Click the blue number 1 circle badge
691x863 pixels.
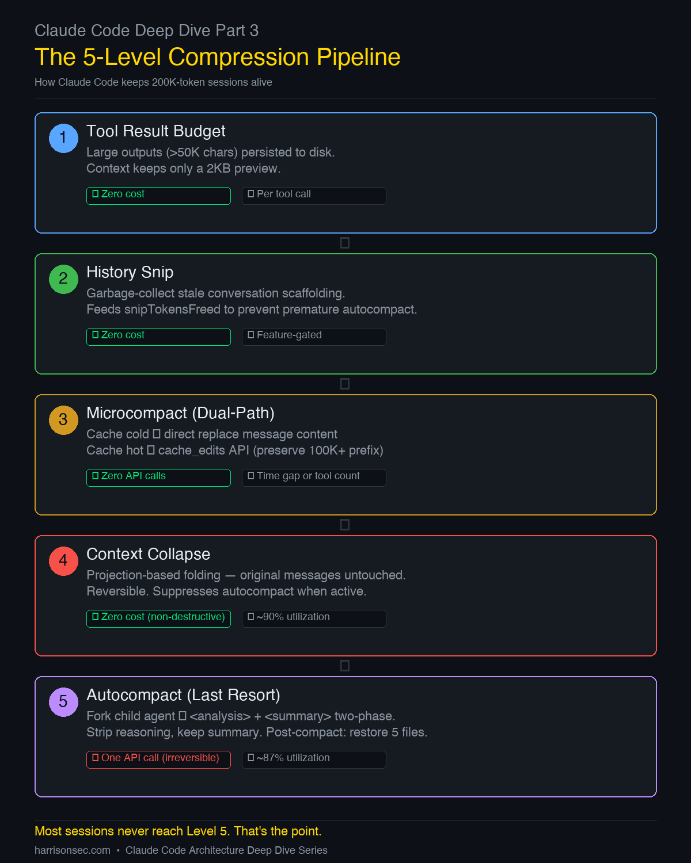pyautogui.click(x=63, y=138)
